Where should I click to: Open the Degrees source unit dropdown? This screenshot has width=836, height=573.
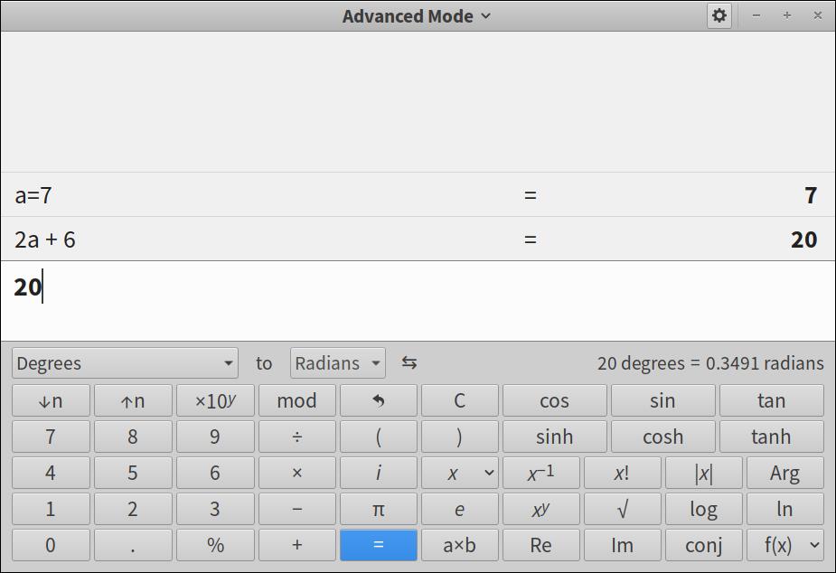(125, 363)
